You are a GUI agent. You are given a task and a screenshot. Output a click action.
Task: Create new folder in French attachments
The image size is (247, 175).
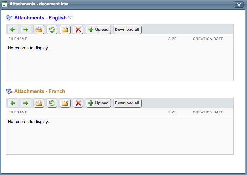65,103
